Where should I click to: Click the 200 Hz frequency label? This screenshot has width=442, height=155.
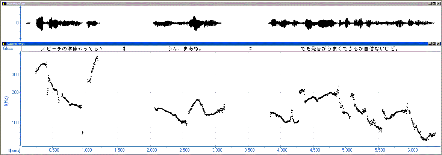tap(15, 92)
